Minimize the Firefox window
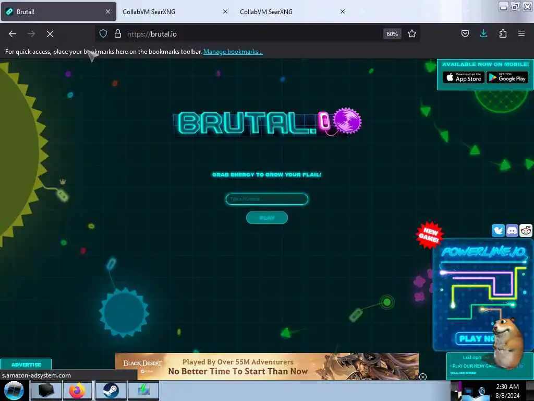 (x=503, y=6)
